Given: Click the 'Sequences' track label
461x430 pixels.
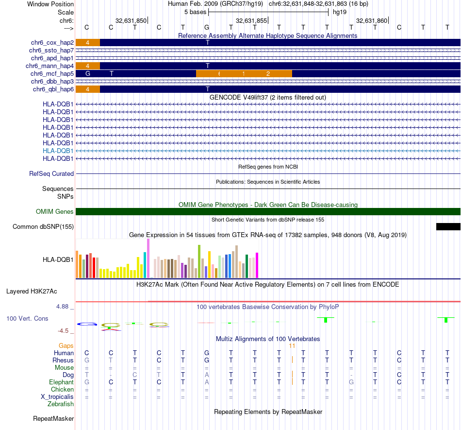Looking at the screenshot, I should click(58, 189).
